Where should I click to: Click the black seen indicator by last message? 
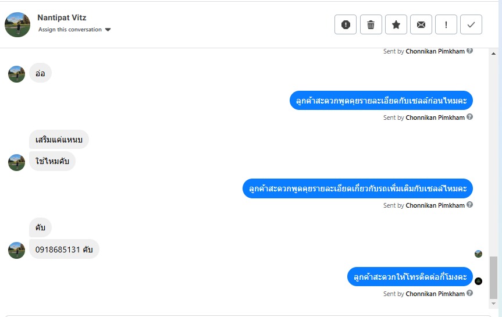[x=478, y=281]
